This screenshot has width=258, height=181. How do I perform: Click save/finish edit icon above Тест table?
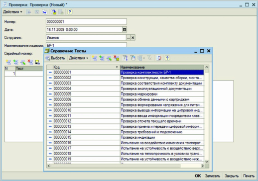tap(37, 62)
